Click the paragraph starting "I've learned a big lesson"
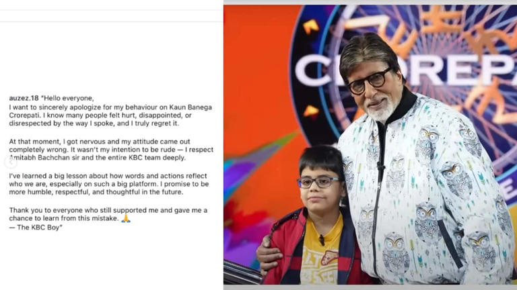Viewport: 517px width, 290px height. coord(109,184)
